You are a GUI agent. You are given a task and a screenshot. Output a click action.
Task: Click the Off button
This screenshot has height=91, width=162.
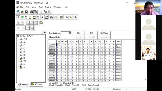pyautogui.click(x=91, y=33)
